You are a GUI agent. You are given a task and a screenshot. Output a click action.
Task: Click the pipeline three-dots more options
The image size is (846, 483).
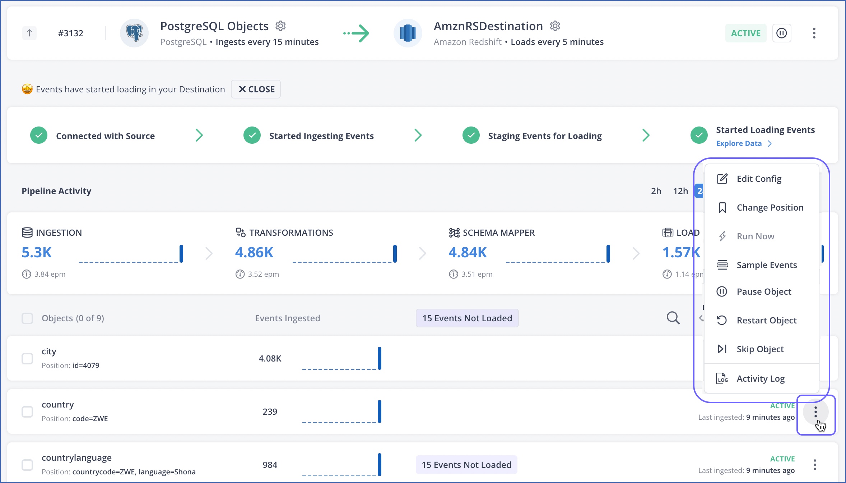point(814,33)
